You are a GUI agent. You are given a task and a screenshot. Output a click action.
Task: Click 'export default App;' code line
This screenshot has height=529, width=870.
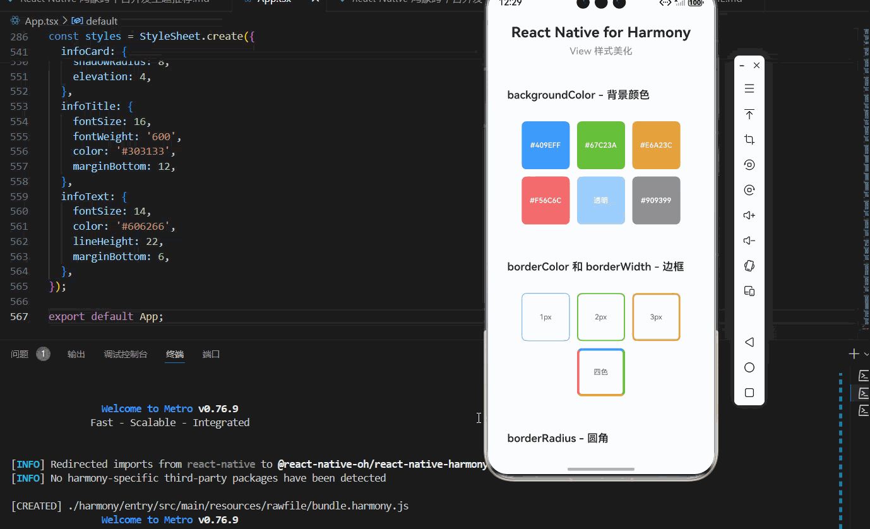[106, 316]
